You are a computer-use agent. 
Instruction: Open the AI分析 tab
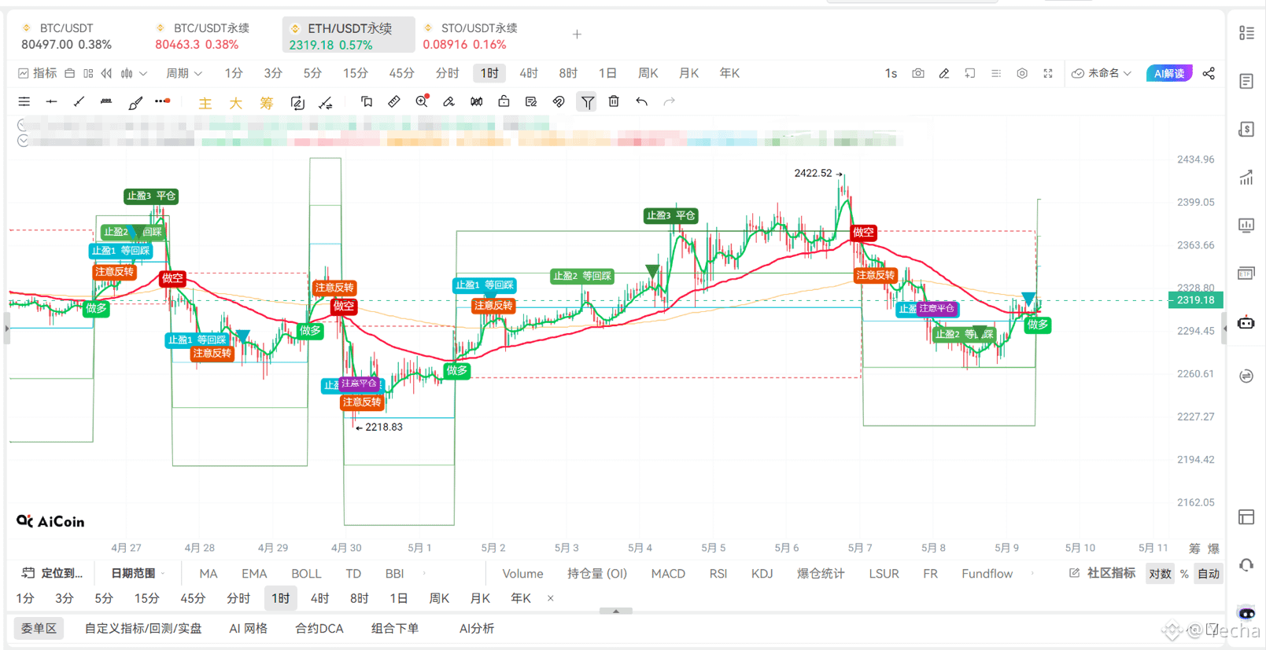coord(477,629)
